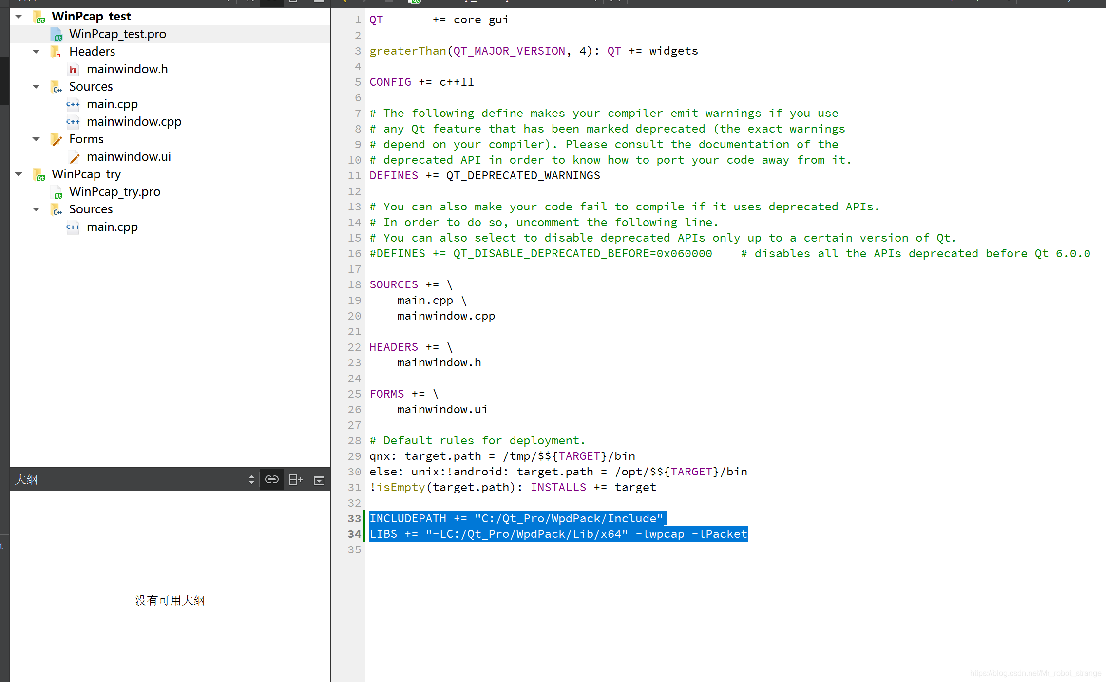Screen dimensions: 1106x682
Task: Click the mainwindow.cpp C++ file icon
Action: 73,122
